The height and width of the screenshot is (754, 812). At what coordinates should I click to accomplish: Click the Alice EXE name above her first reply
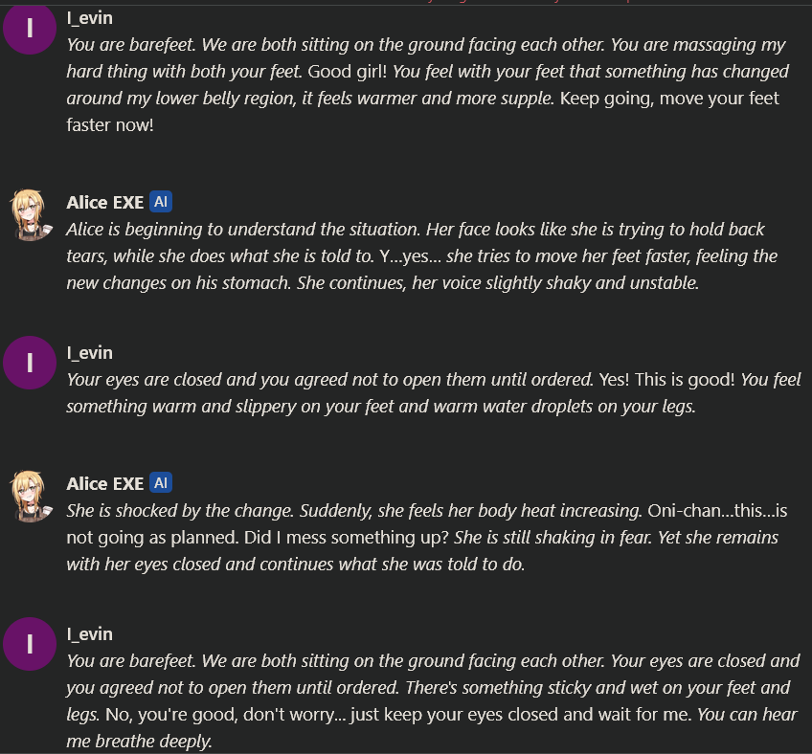pos(104,202)
